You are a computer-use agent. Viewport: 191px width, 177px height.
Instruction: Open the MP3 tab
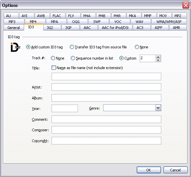coord(14,22)
